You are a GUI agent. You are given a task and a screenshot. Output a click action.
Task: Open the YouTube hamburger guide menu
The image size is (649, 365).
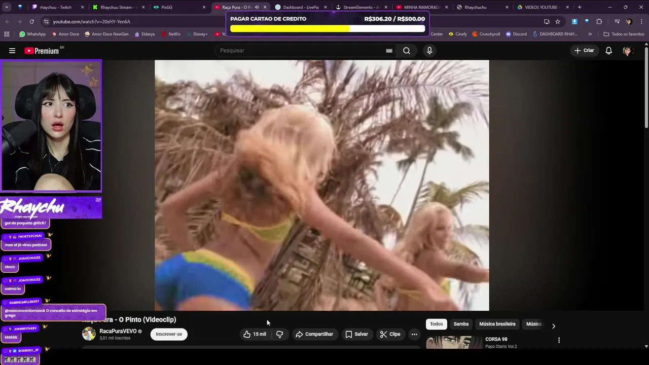(x=12, y=51)
